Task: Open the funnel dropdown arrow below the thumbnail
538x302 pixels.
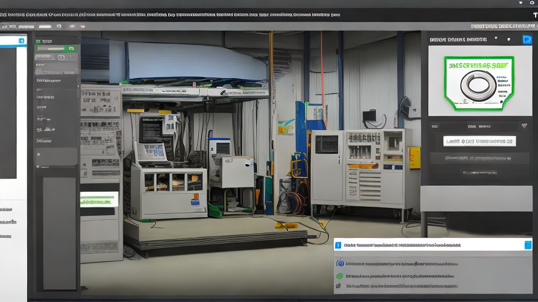Action: pos(524,126)
